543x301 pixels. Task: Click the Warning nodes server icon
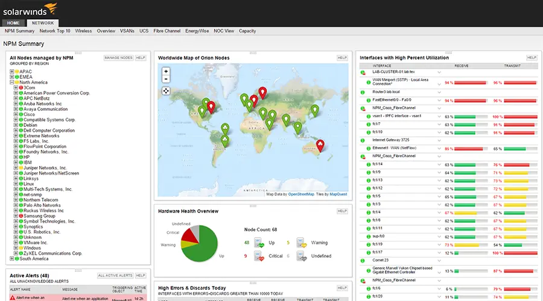tap(301, 243)
